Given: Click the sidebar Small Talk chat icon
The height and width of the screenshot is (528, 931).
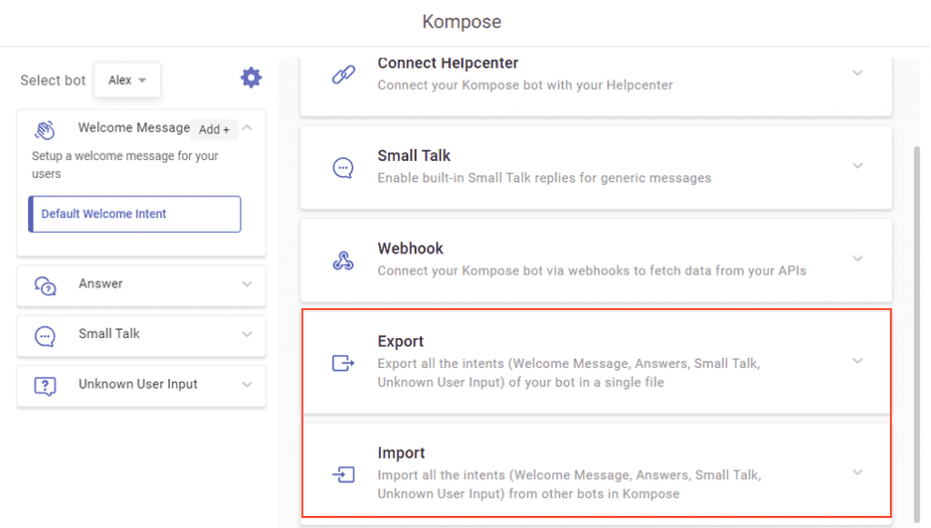Looking at the screenshot, I should (45, 335).
